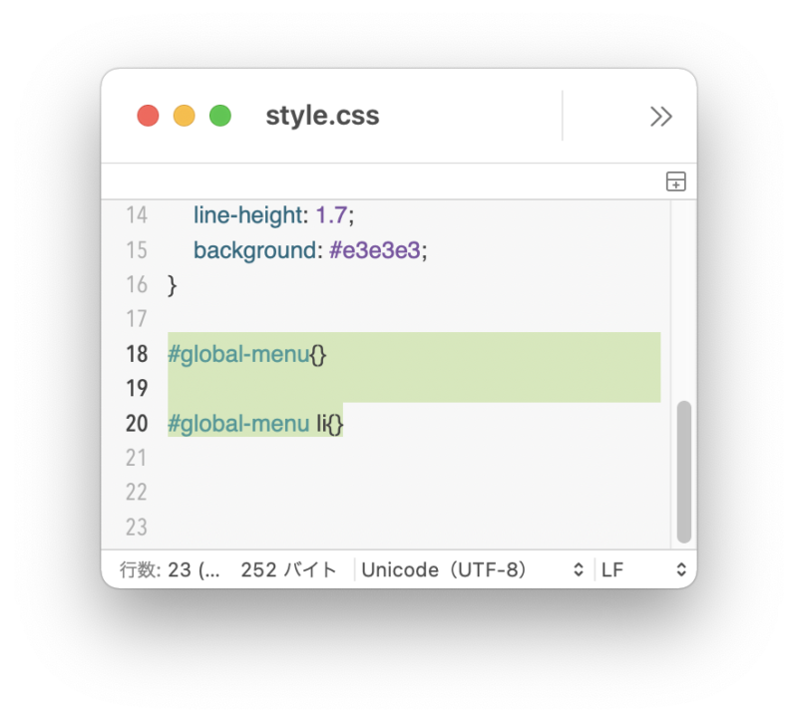Click the red close window button
The width and height of the screenshot is (798, 722).
tap(148, 116)
